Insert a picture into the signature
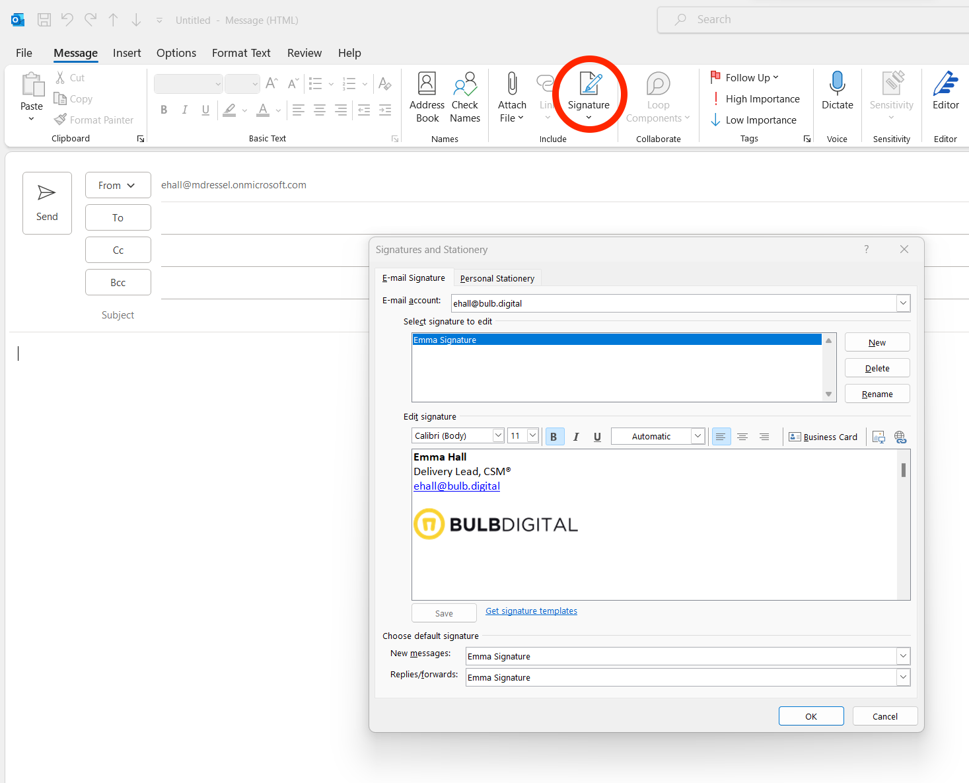The image size is (969, 783). (879, 437)
